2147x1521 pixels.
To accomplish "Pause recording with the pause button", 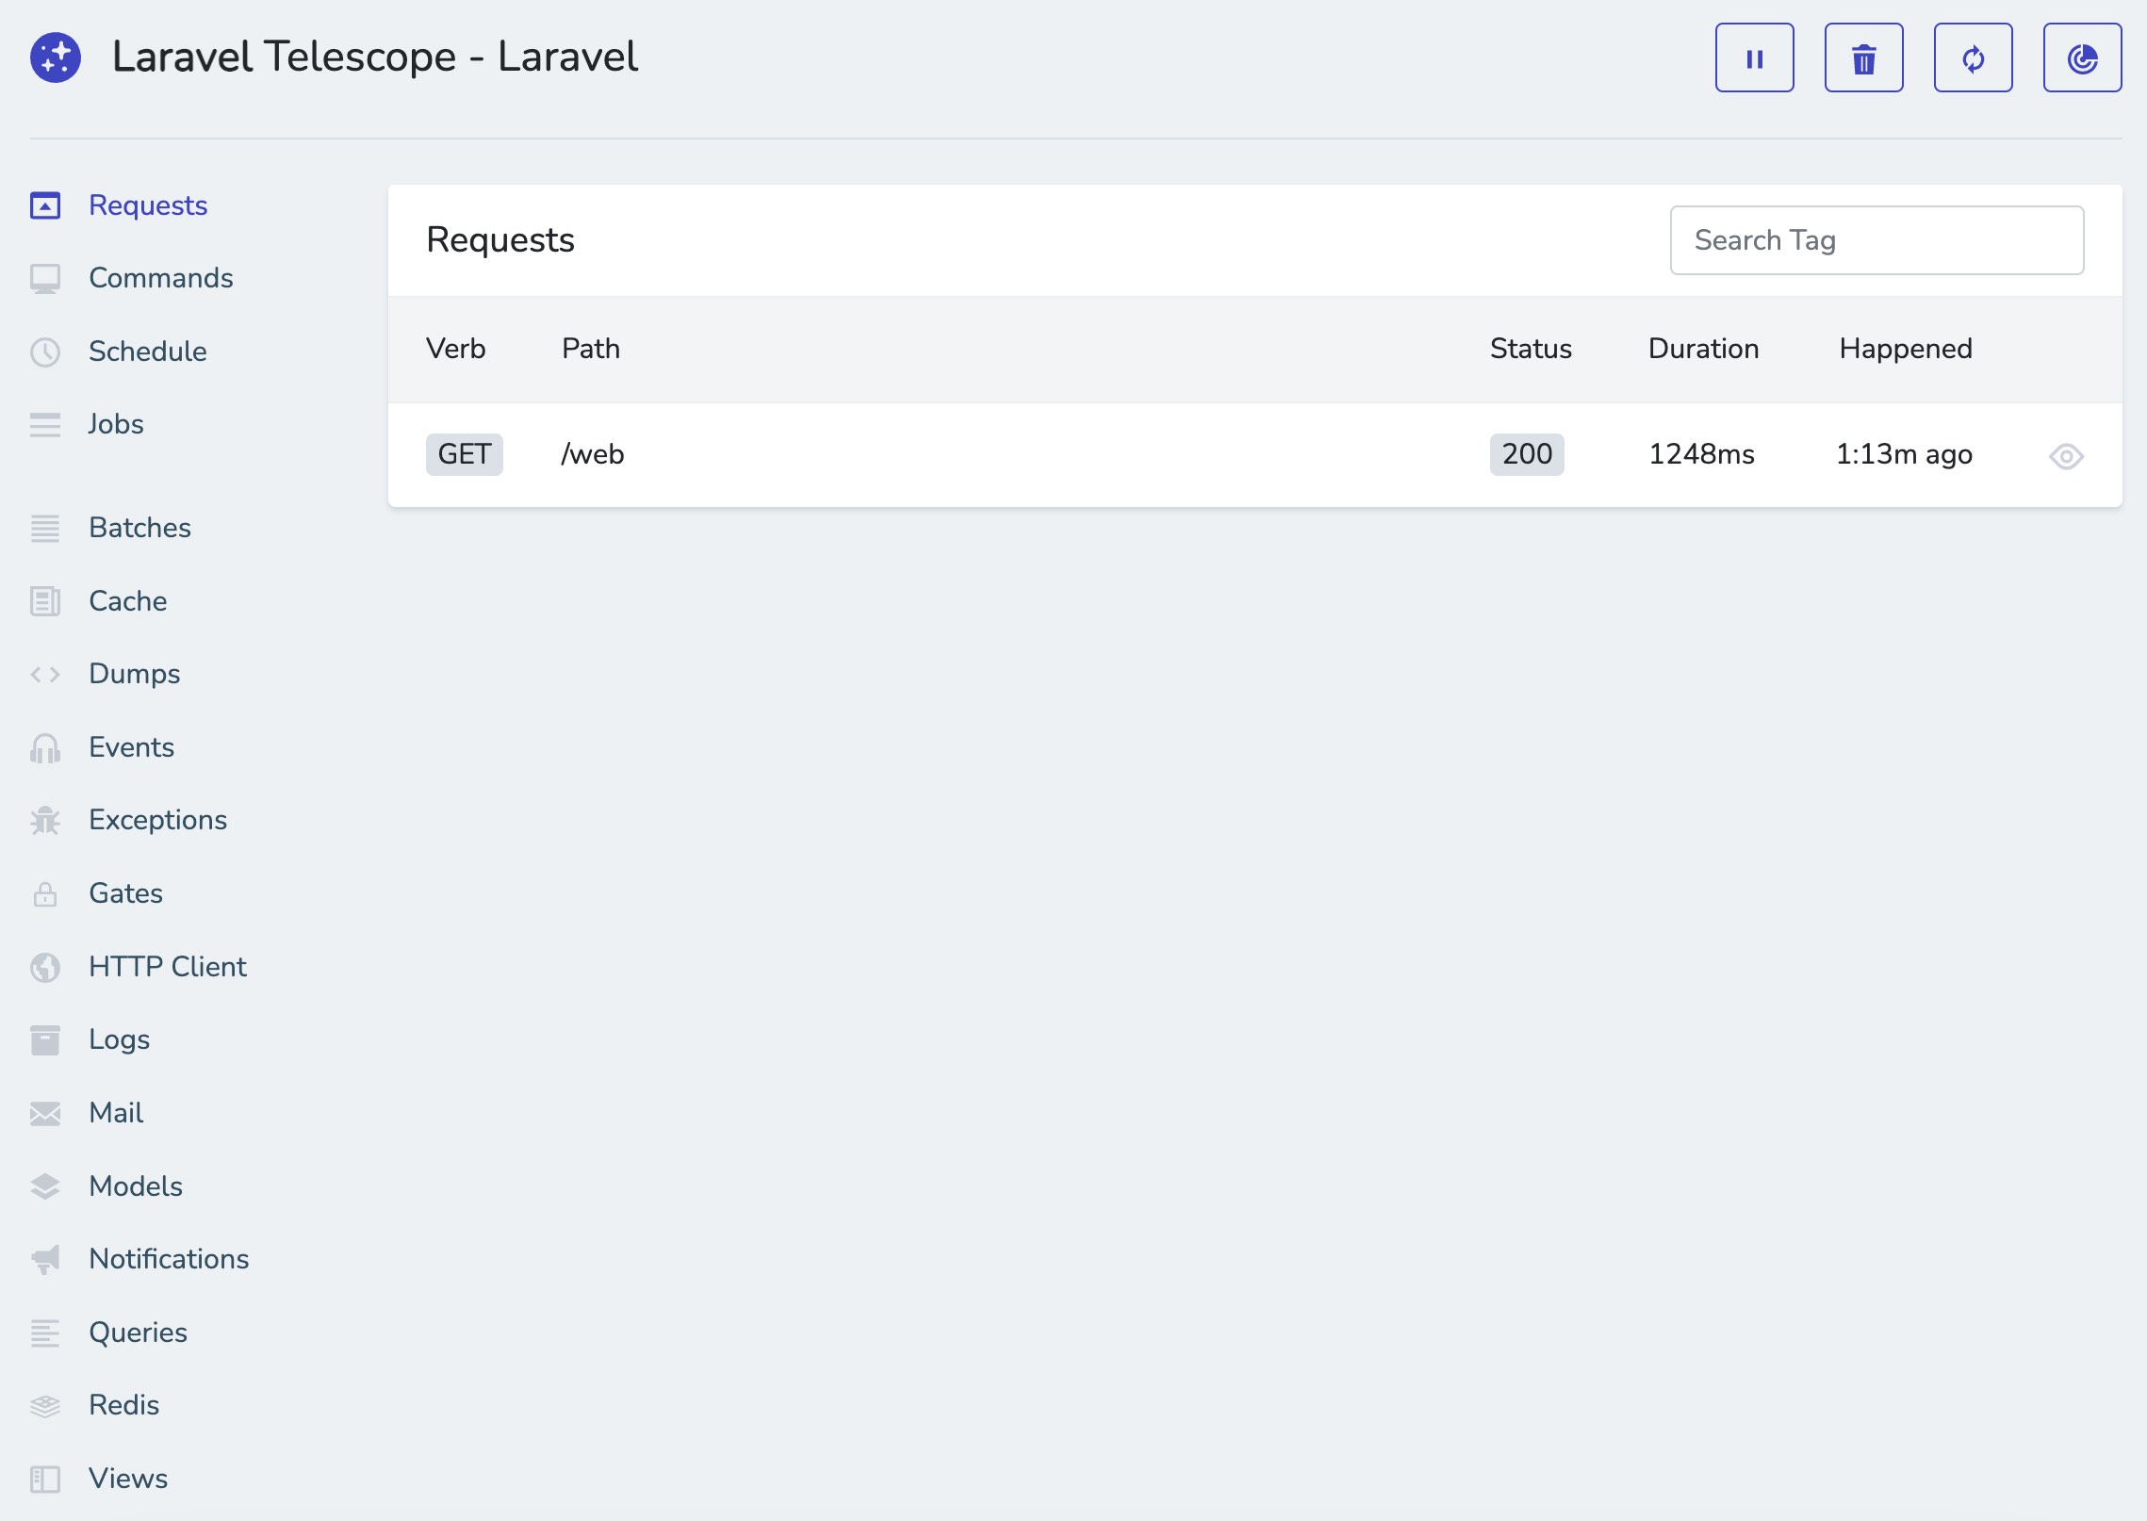I will coord(1754,57).
